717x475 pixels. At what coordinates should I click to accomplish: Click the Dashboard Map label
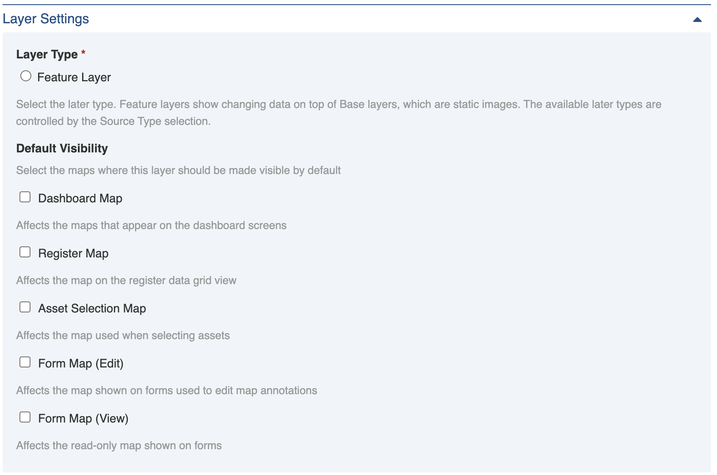(80, 198)
